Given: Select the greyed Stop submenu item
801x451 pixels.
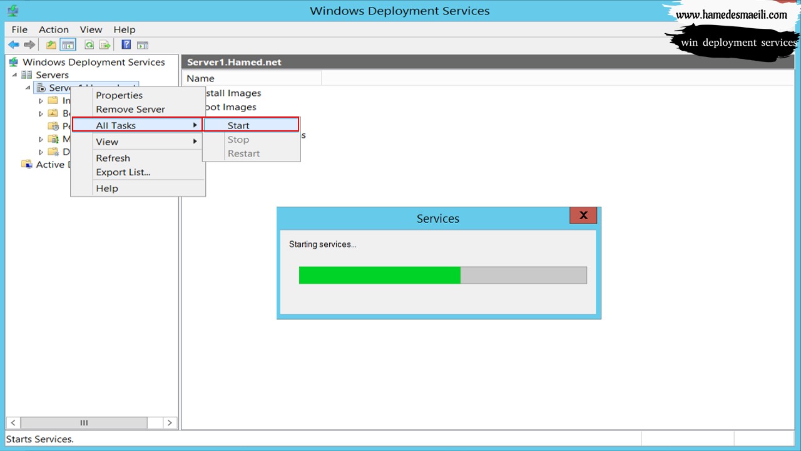Looking at the screenshot, I should coord(251,140).
